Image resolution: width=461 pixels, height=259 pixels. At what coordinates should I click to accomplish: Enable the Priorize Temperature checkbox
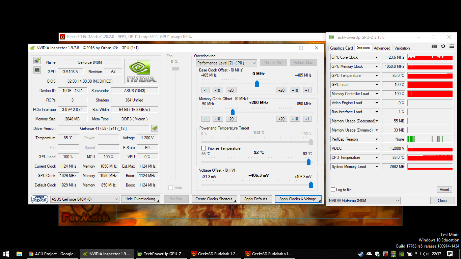[x=204, y=148]
